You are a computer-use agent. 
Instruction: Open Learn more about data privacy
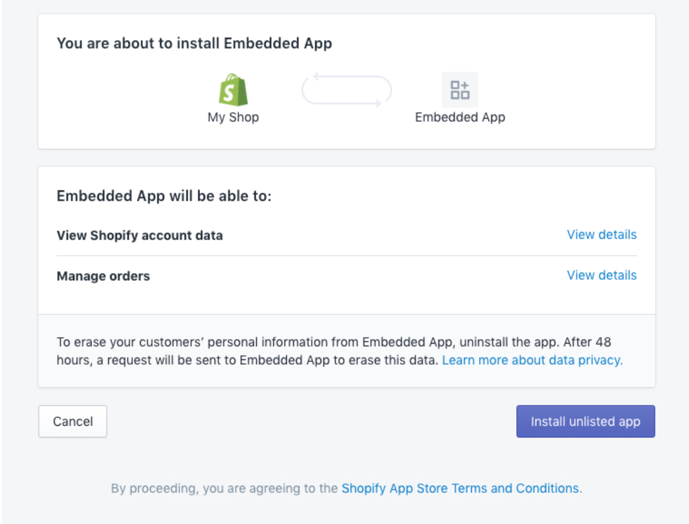(532, 360)
